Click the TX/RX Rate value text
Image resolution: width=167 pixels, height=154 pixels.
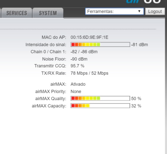click(90, 73)
